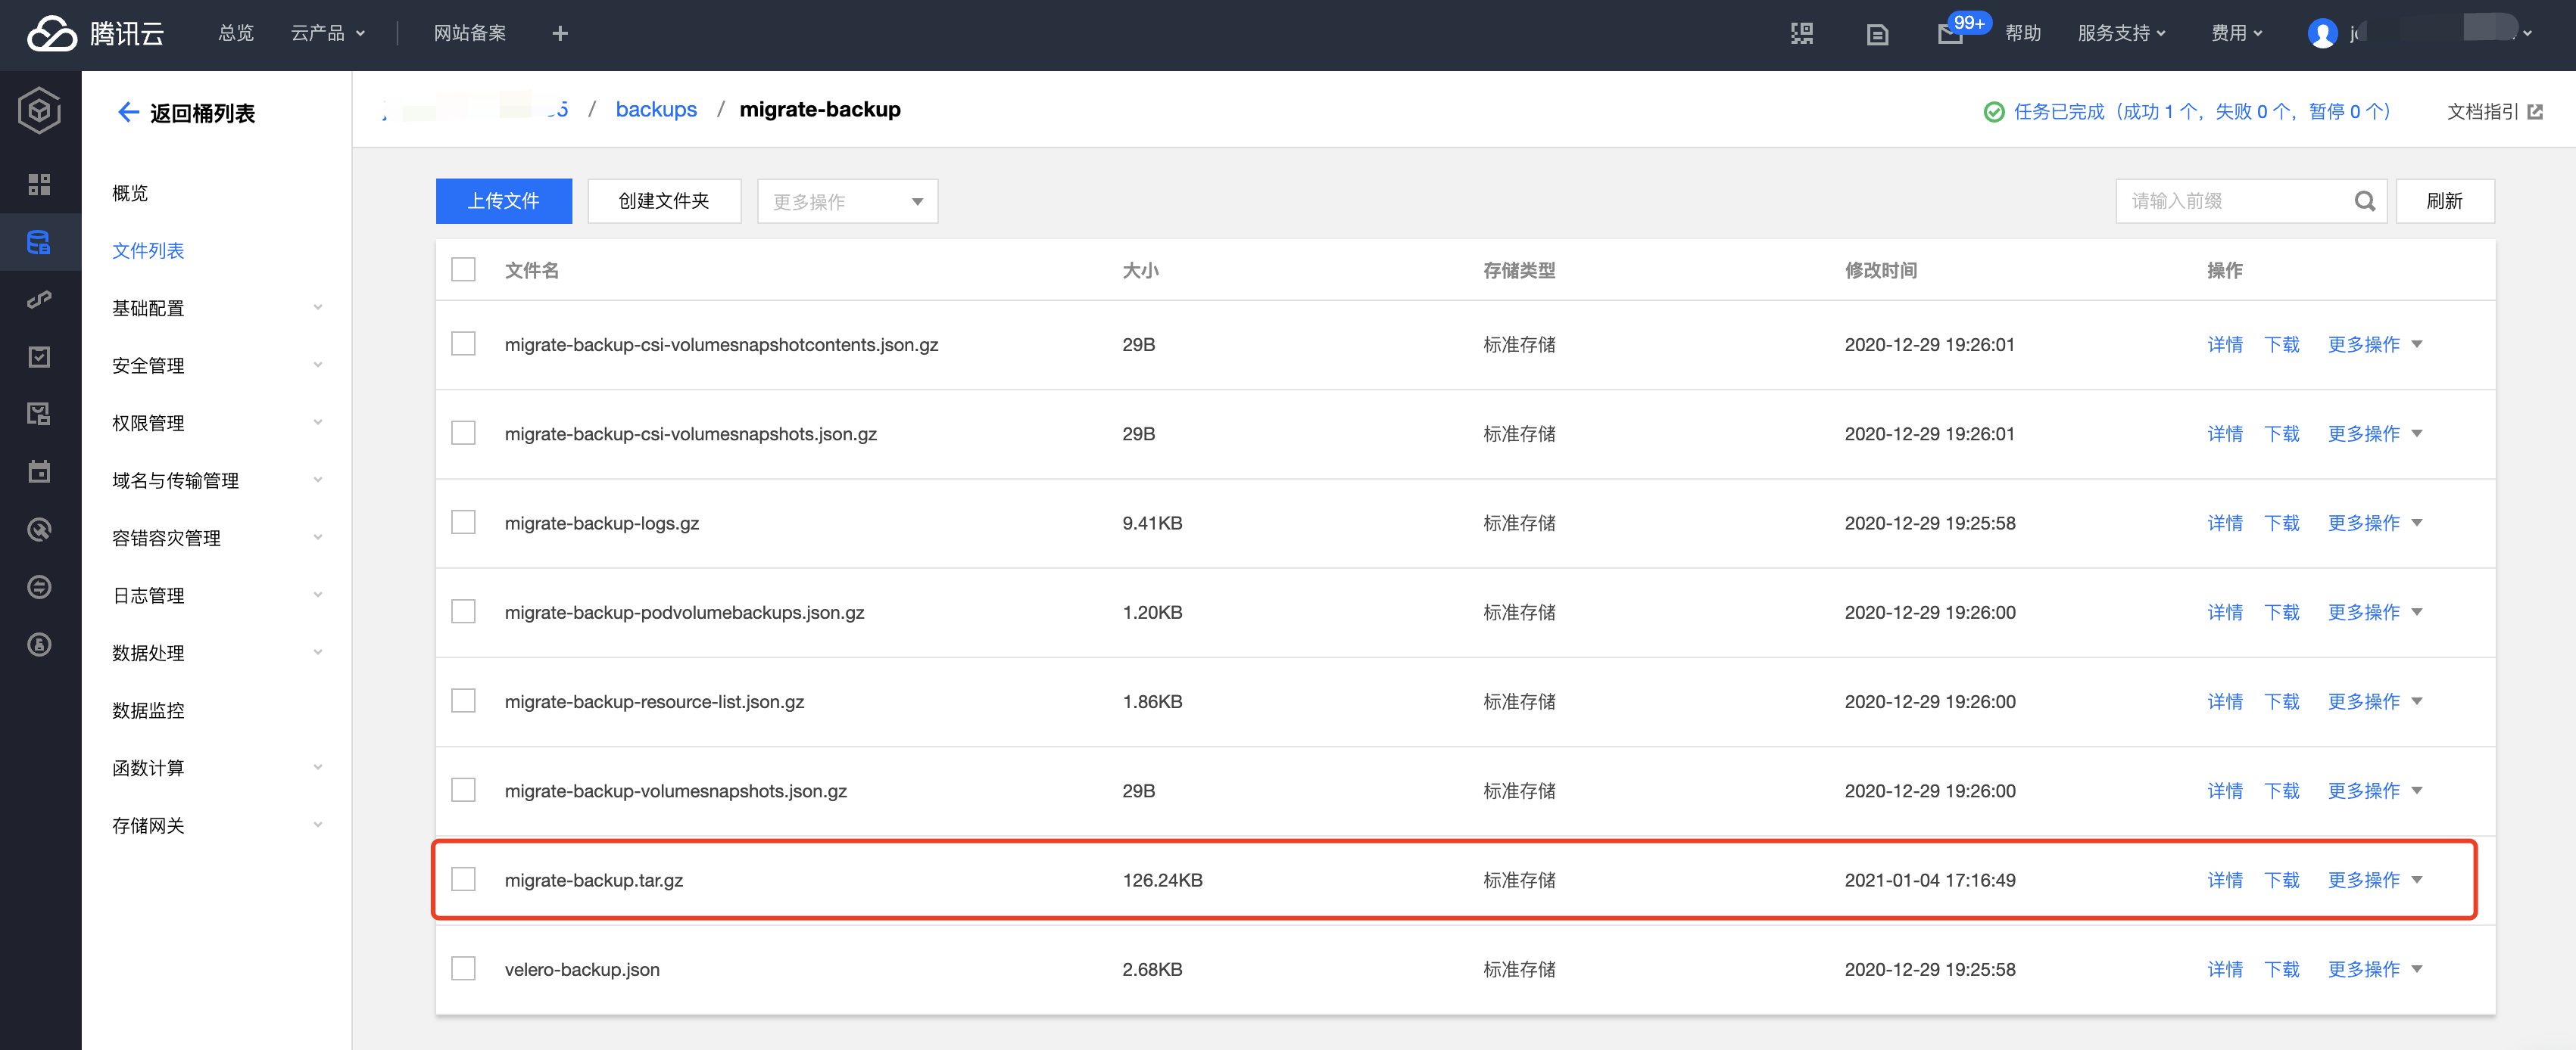Click 详情 for velero-backup.json
The width and height of the screenshot is (2576, 1050).
[x=2225, y=969]
